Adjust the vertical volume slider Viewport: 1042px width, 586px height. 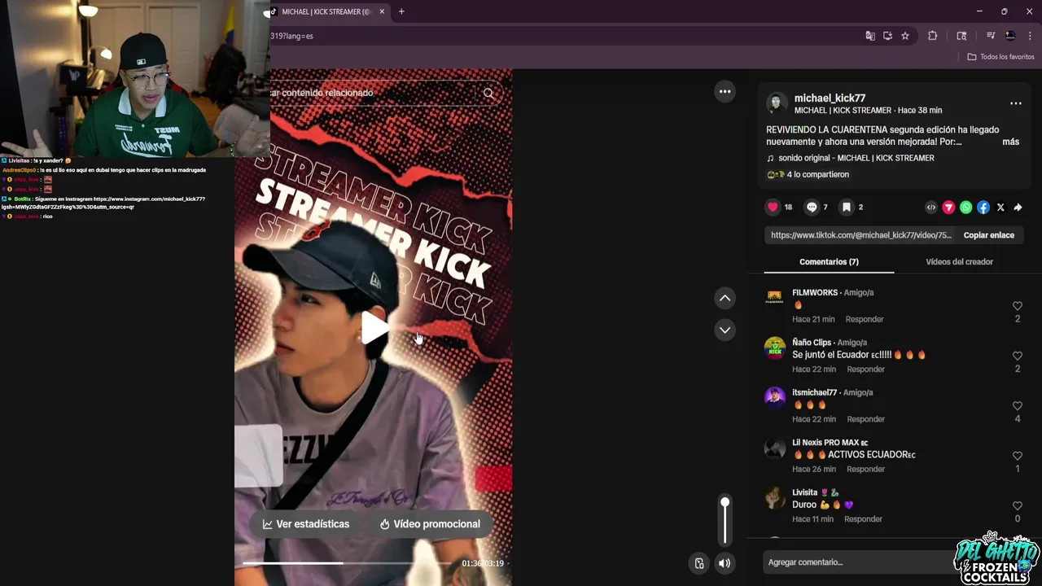(725, 521)
